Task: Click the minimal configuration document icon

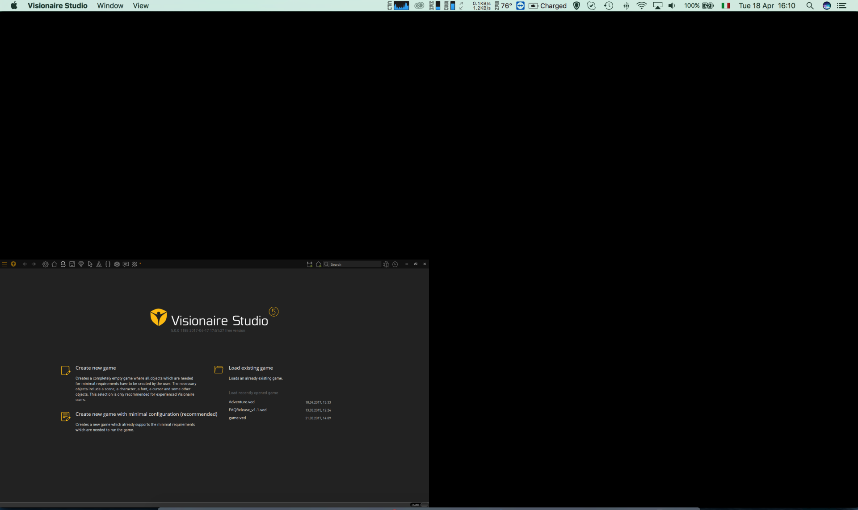Action: pyautogui.click(x=66, y=417)
